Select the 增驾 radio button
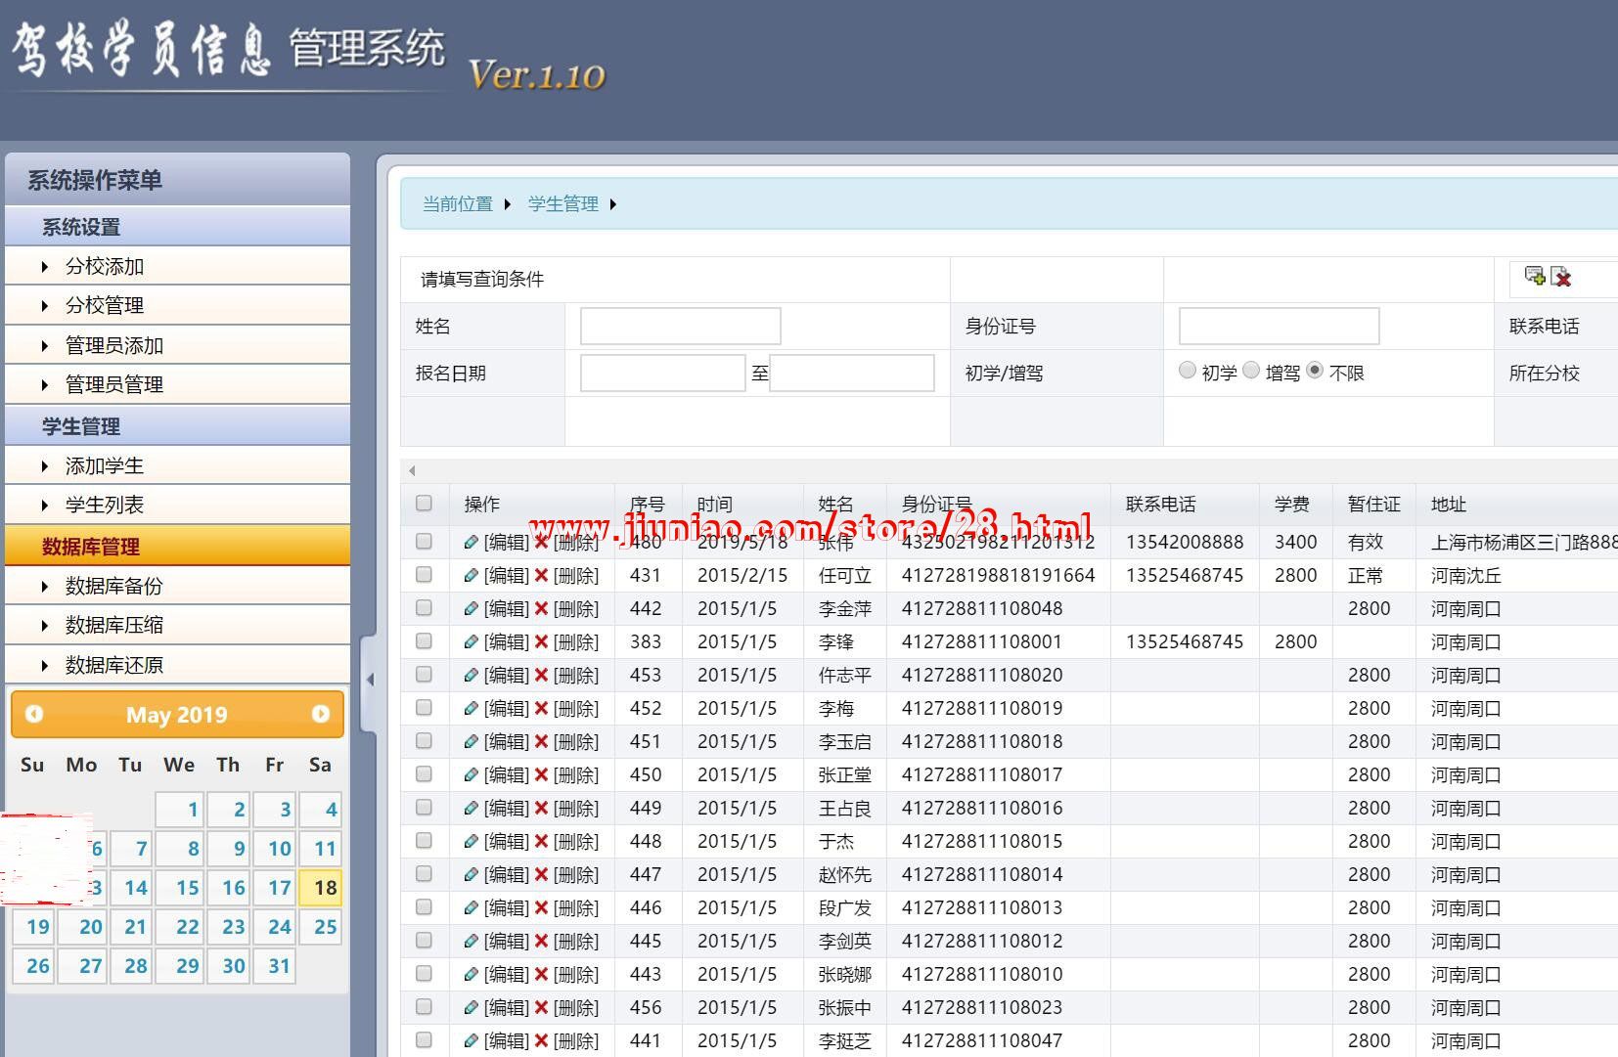This screenshot has height=1057, width=1618. point(1251,371)
